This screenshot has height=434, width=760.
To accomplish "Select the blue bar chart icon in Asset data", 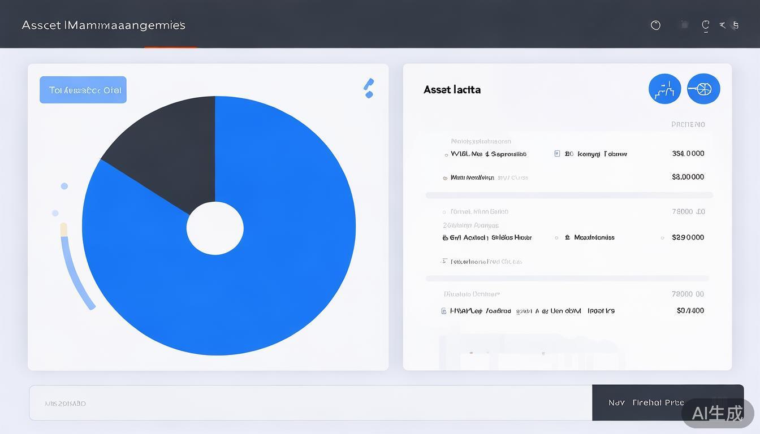I will click(x=664, y=88).
